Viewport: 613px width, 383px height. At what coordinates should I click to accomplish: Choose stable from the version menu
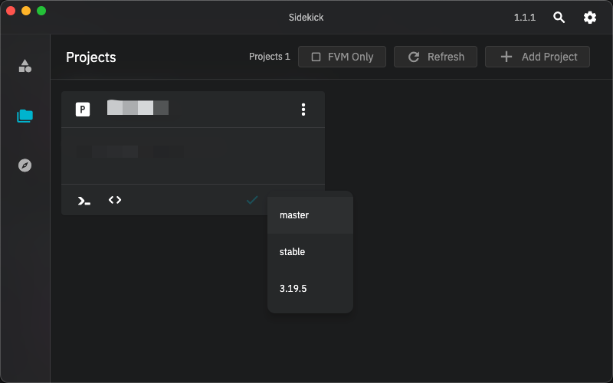(x=310, y=252)
